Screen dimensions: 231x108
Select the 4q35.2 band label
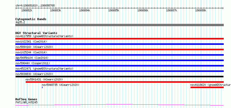20,22
